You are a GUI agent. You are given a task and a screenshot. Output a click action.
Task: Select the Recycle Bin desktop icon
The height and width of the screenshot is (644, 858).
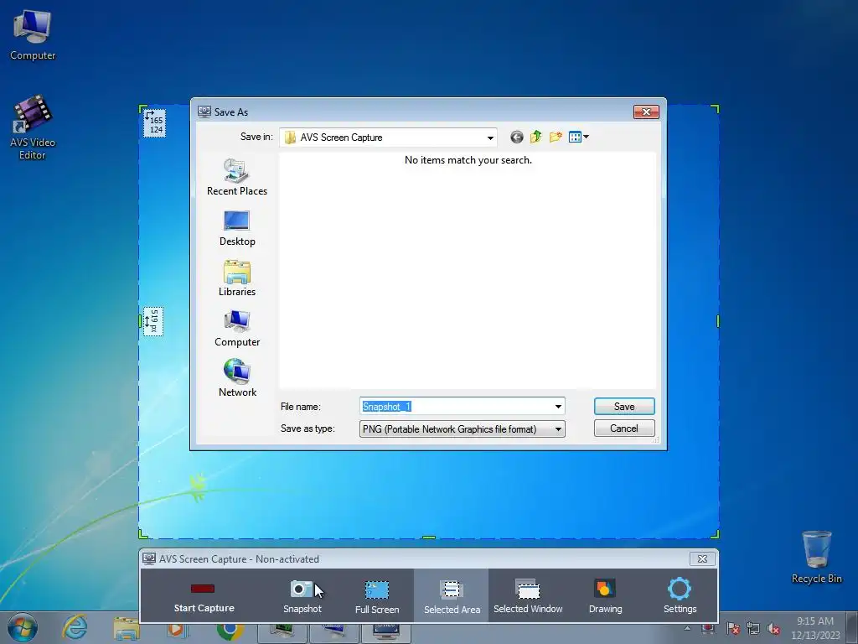tap(816, 557)
